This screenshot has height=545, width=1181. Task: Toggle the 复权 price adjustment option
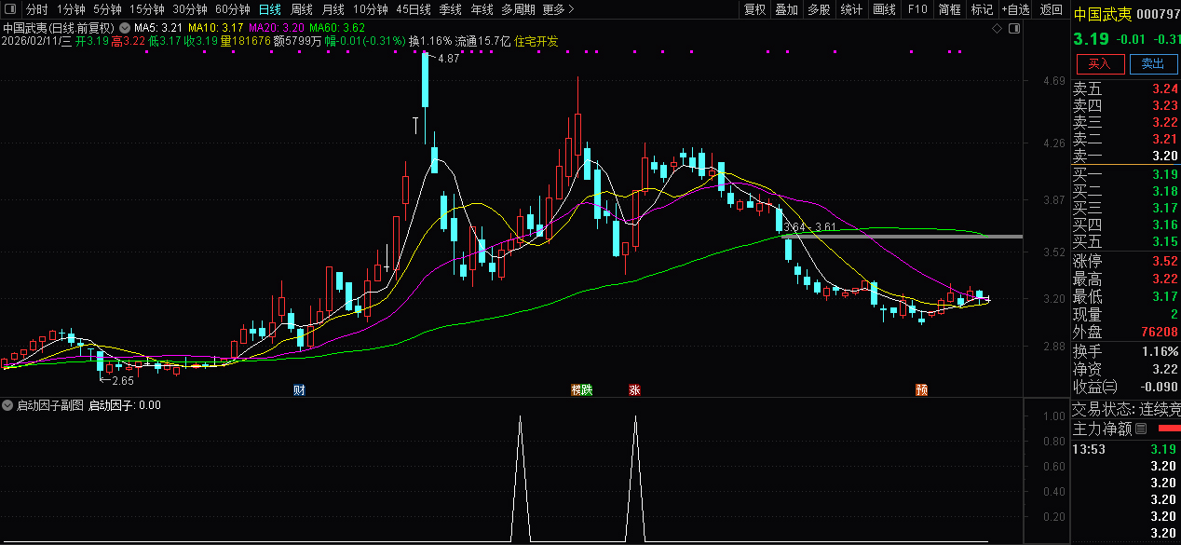[754, 9]
